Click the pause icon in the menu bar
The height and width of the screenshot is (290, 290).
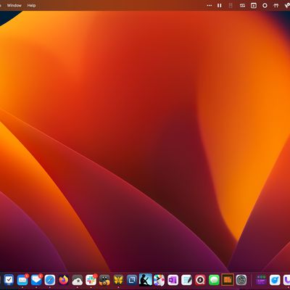tap(220, 5)
